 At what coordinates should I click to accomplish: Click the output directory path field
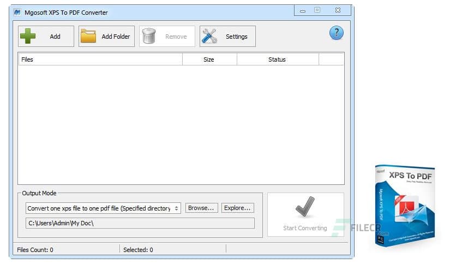click(x=140, y=223)
